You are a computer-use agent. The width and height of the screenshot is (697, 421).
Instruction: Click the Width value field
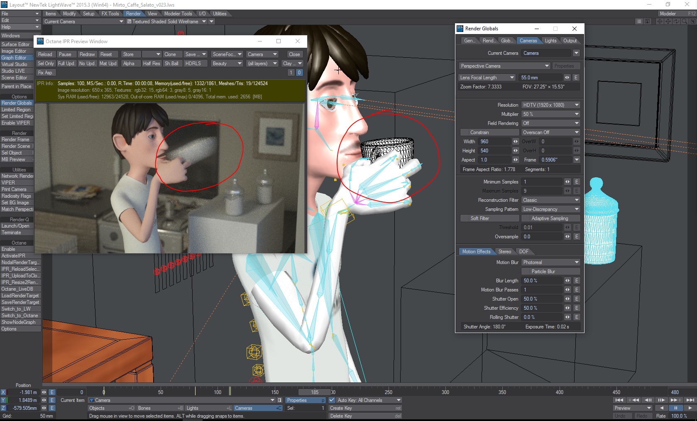point(495,142)
